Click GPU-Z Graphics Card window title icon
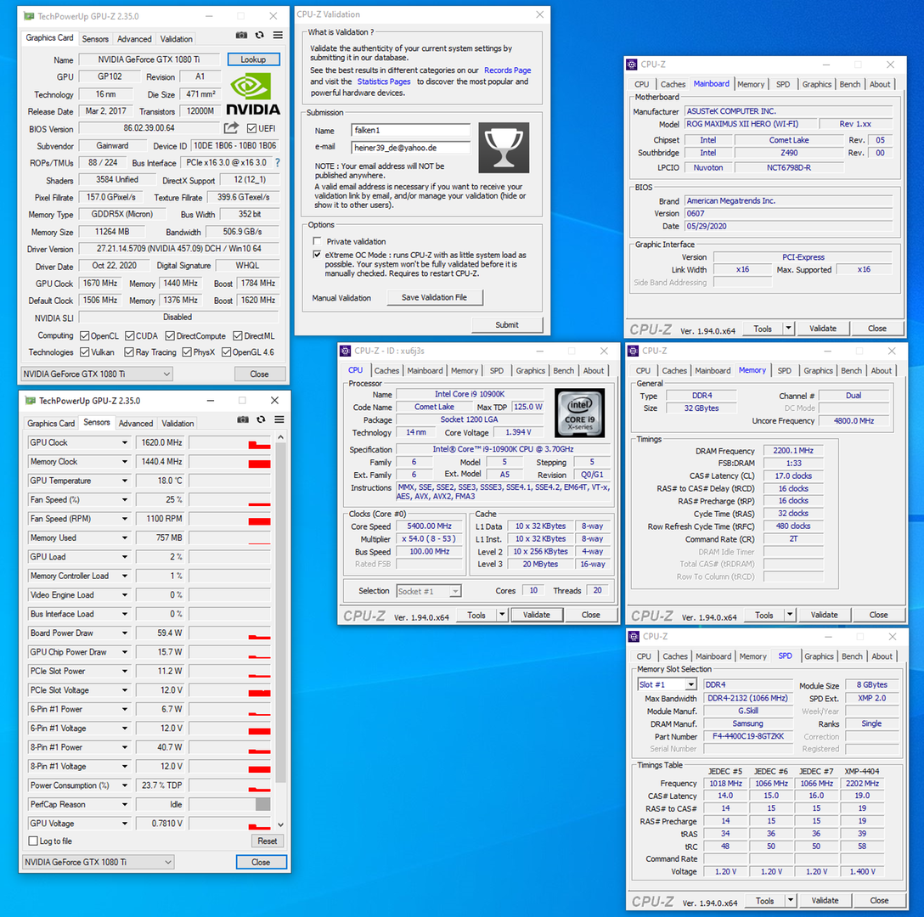 pos(29,16)
